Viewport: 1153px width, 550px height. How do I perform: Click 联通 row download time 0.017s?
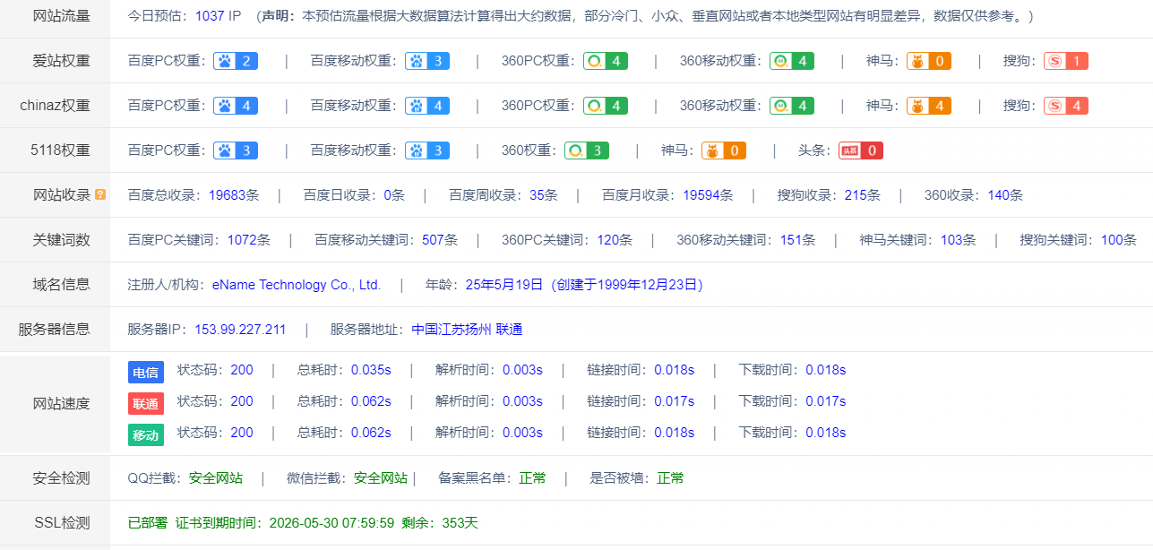825,401
